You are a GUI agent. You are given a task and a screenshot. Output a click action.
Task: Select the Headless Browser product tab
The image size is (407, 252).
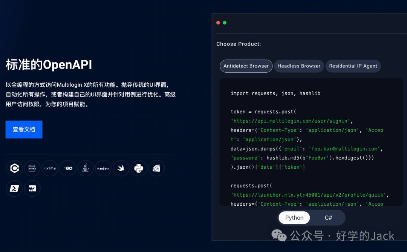299,66
